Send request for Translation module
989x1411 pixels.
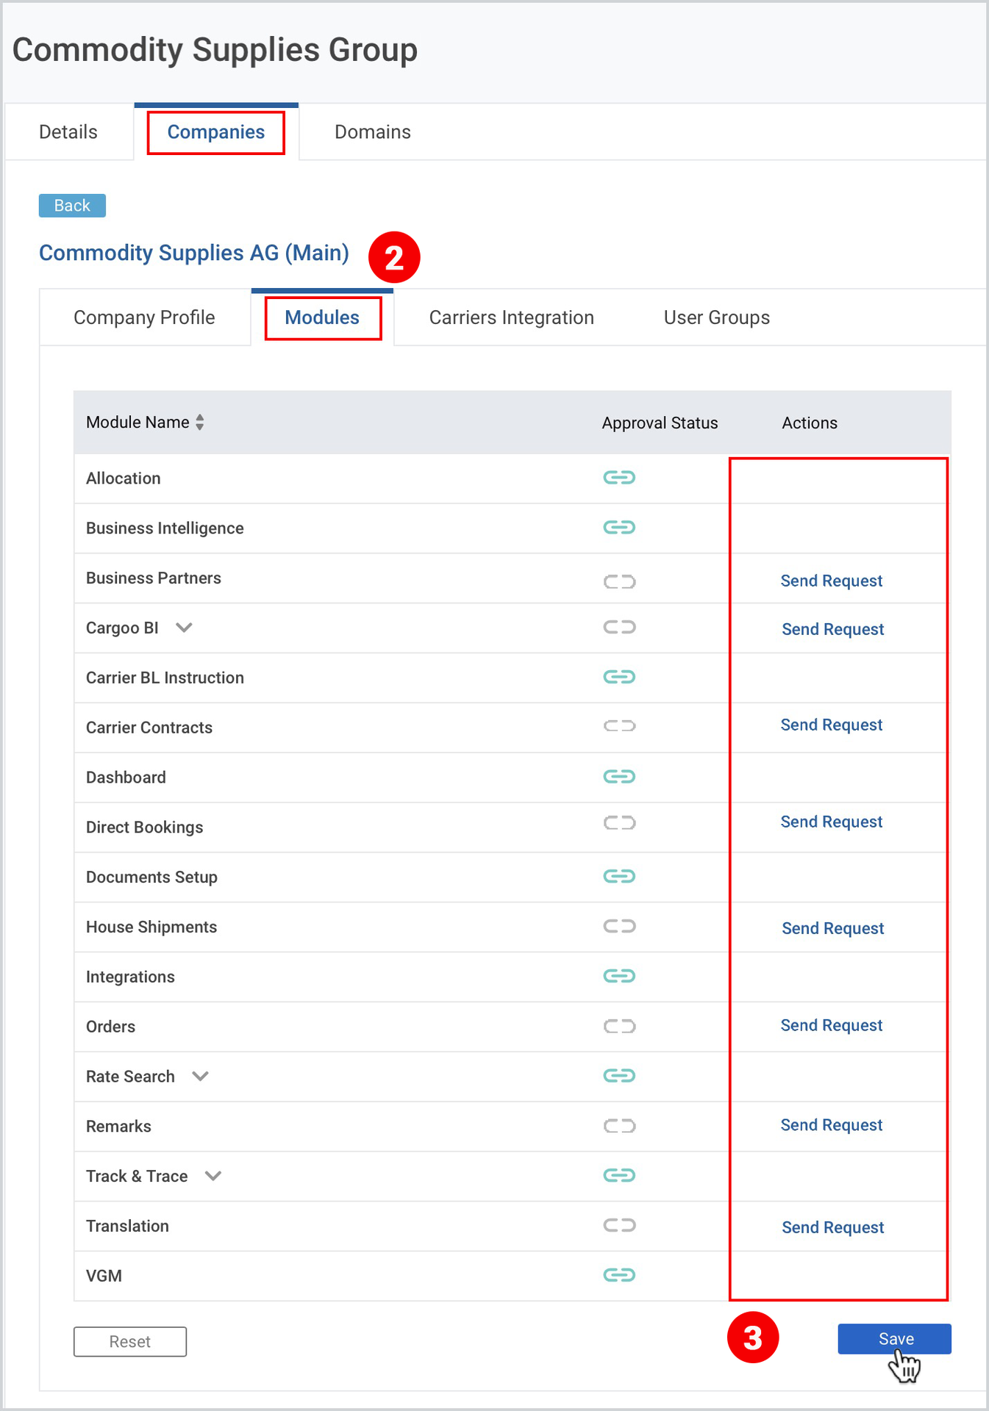coord(833,1227)
